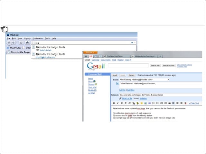Click the blue Go arrow in address bar
The width and height of the screenshot is (206, 154).
[x=132, y=43]
